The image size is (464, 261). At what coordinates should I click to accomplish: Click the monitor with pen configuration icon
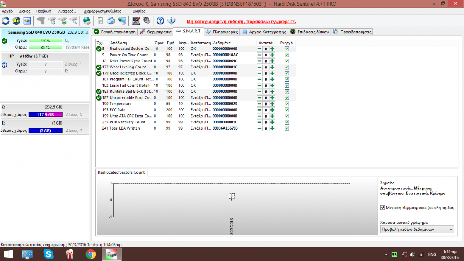click(x=136, y=21)
